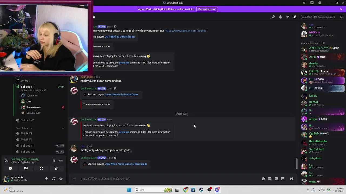Open the Inbox icon in title bar
Viewport: 346px width, 194px height.
[x=312, y=3]
